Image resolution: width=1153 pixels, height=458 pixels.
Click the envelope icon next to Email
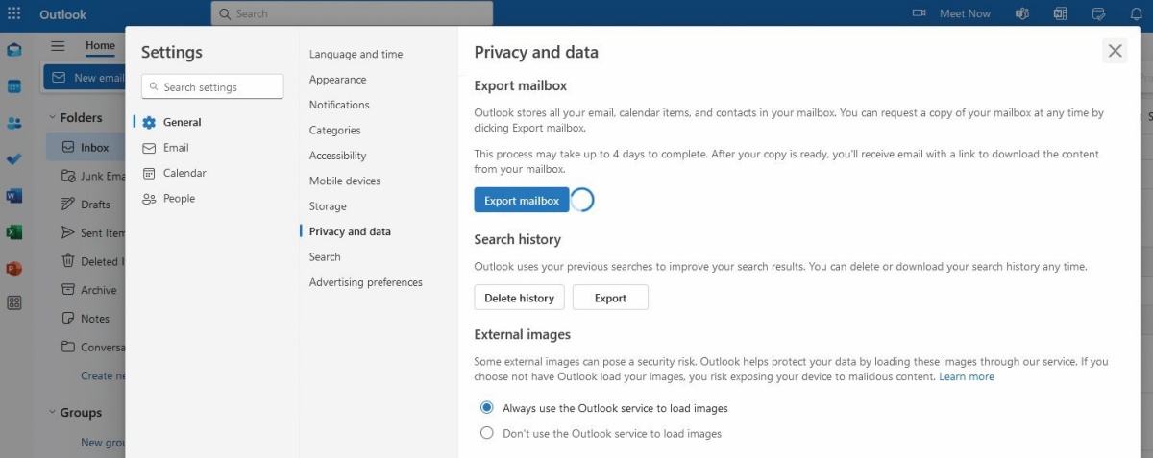(x=149, y=148)
